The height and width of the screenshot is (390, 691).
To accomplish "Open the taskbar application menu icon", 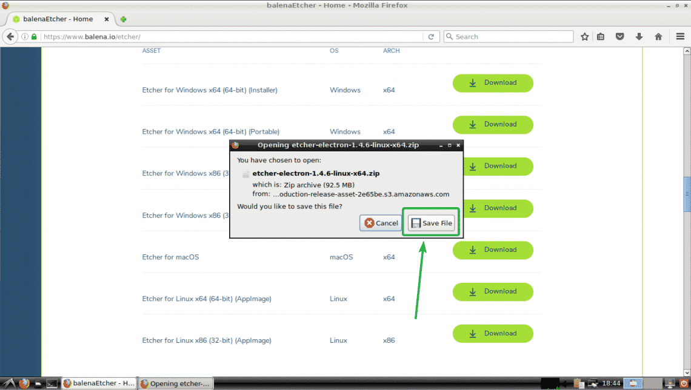I will 9,383.
